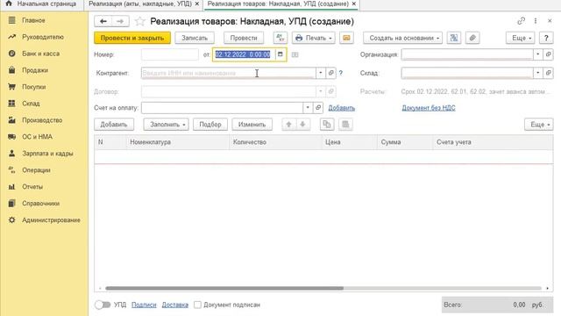Image resolution: width=561 pixels, height=316 pixels.
Task: Open Операции sidebar section
Action: point(36,170)
